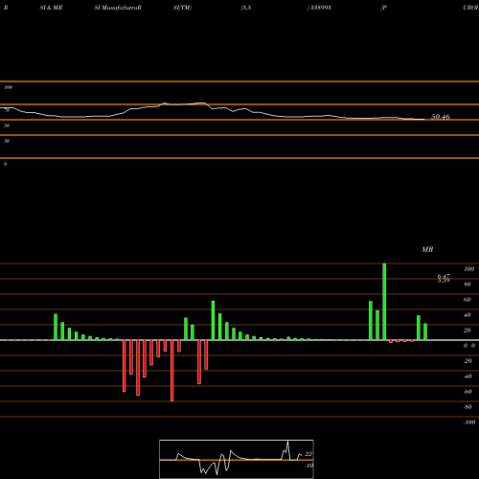Open the mini overview chart thumbnail
Viewport: 479px width, 479px height.
pos(237,459)
